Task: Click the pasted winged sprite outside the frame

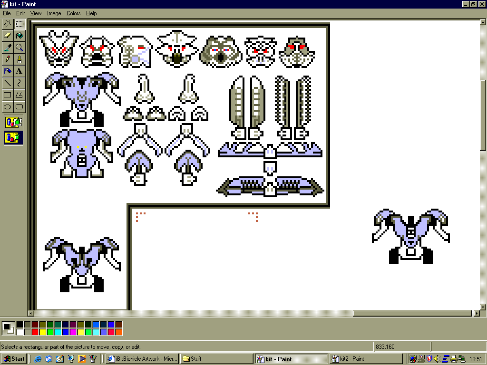Action: [411, 236]
